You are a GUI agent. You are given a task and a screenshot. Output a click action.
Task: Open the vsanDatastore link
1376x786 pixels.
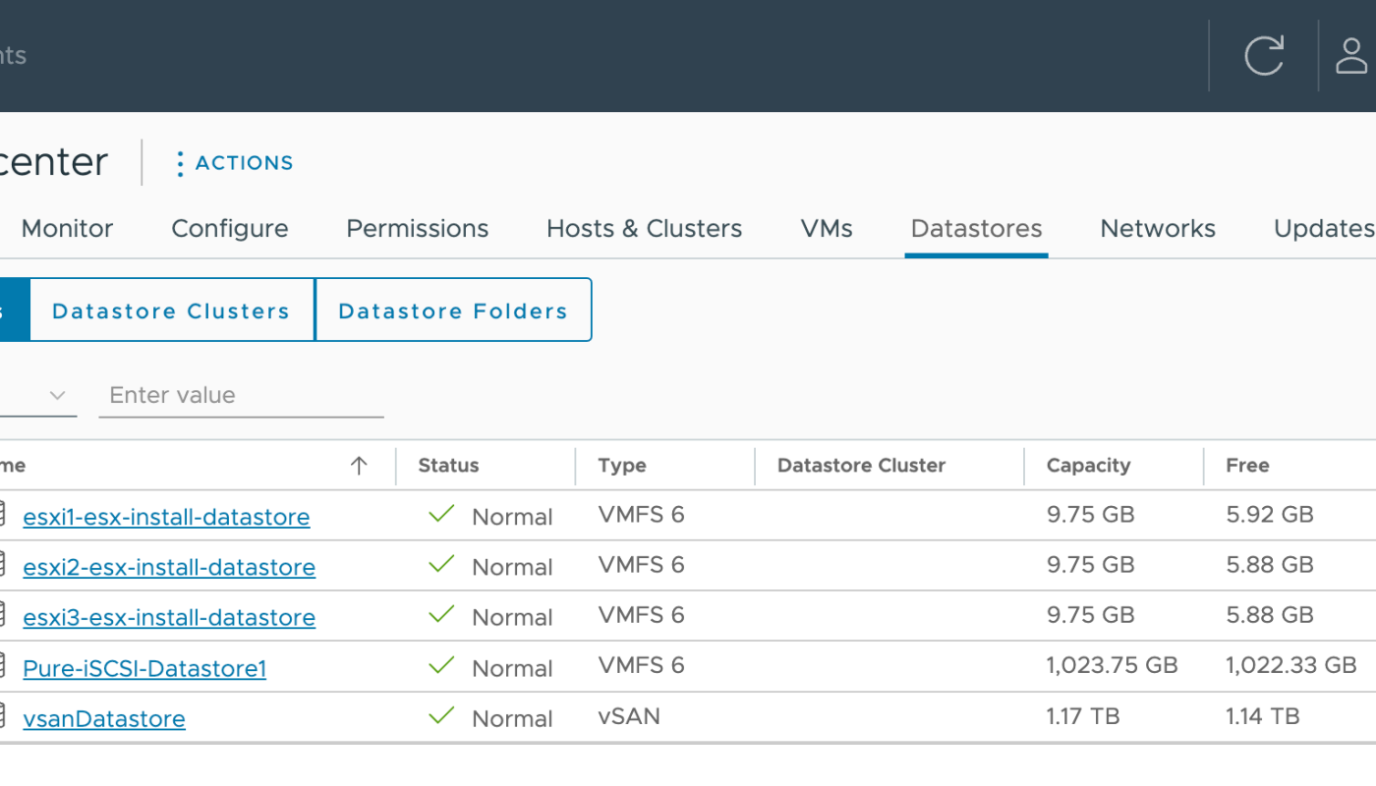tap(104, 719)
